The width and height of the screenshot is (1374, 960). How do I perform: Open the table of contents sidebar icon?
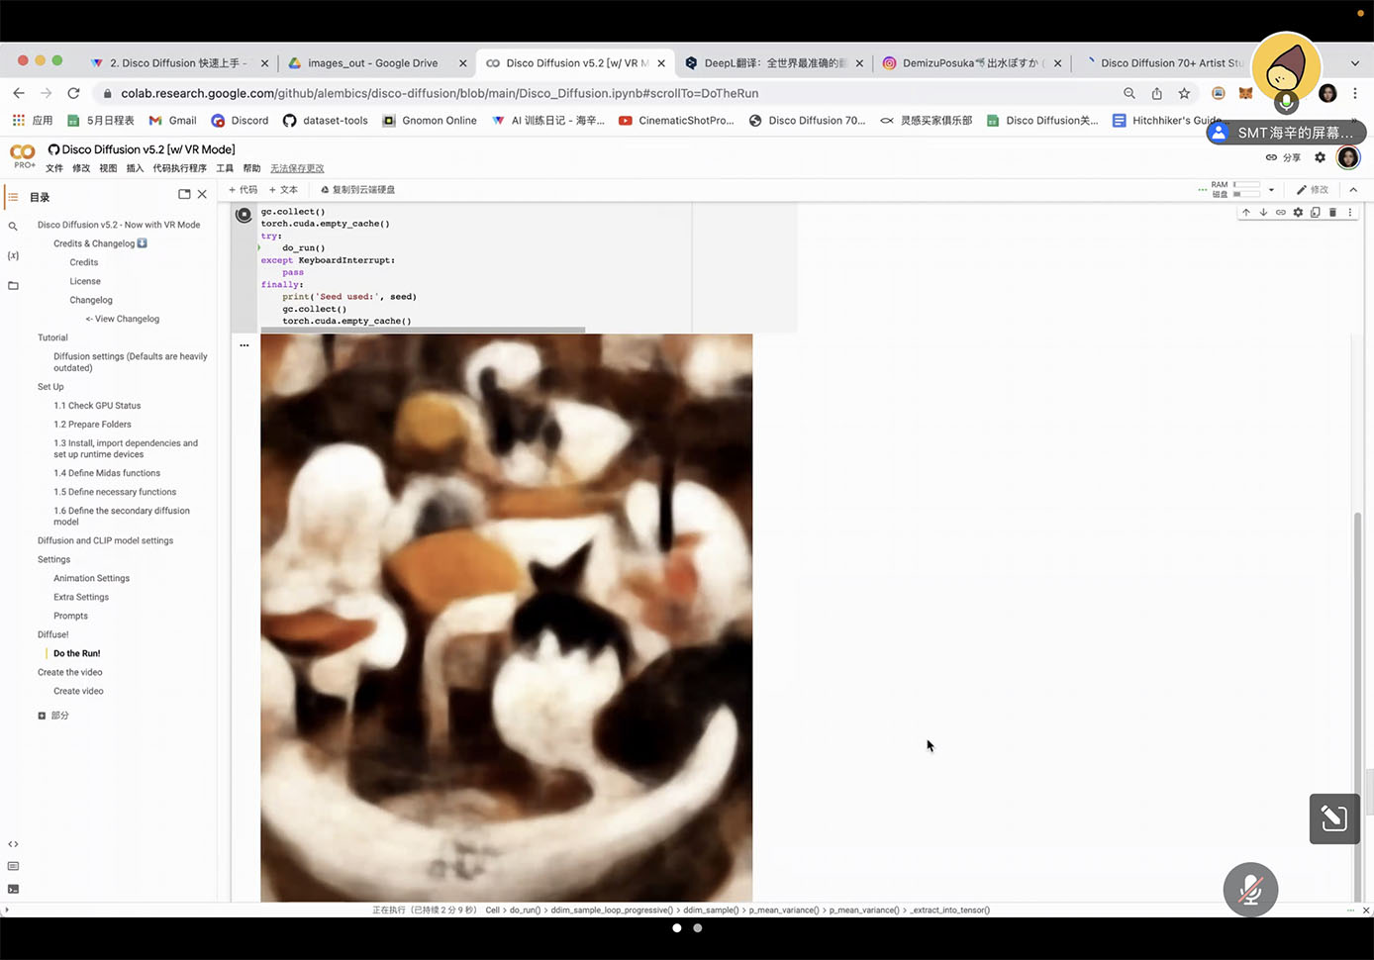click(13, 197)
